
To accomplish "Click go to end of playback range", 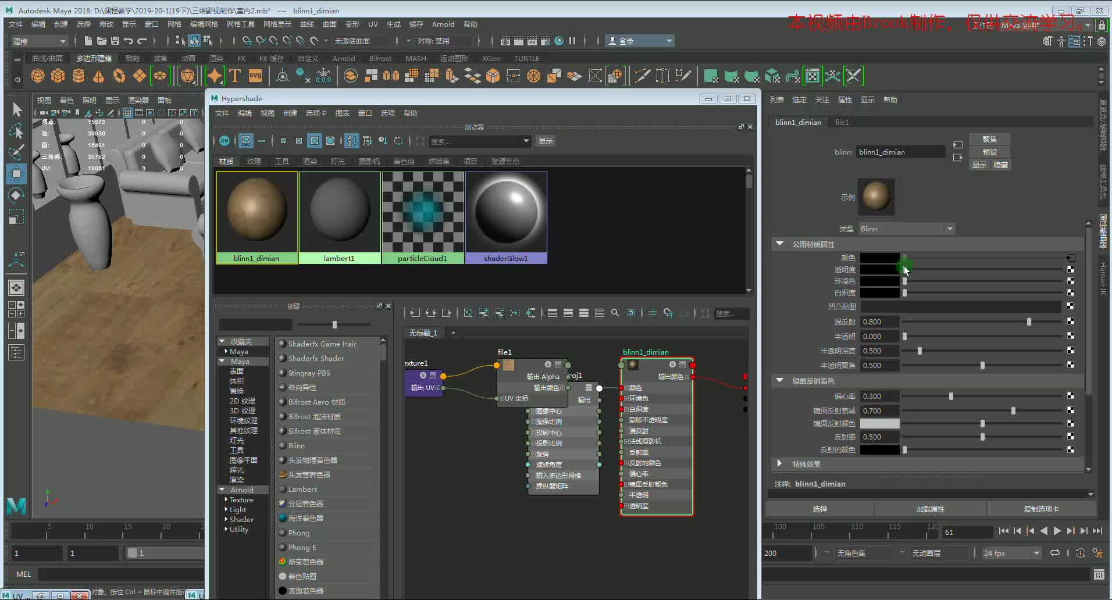I will [1097, 531].
